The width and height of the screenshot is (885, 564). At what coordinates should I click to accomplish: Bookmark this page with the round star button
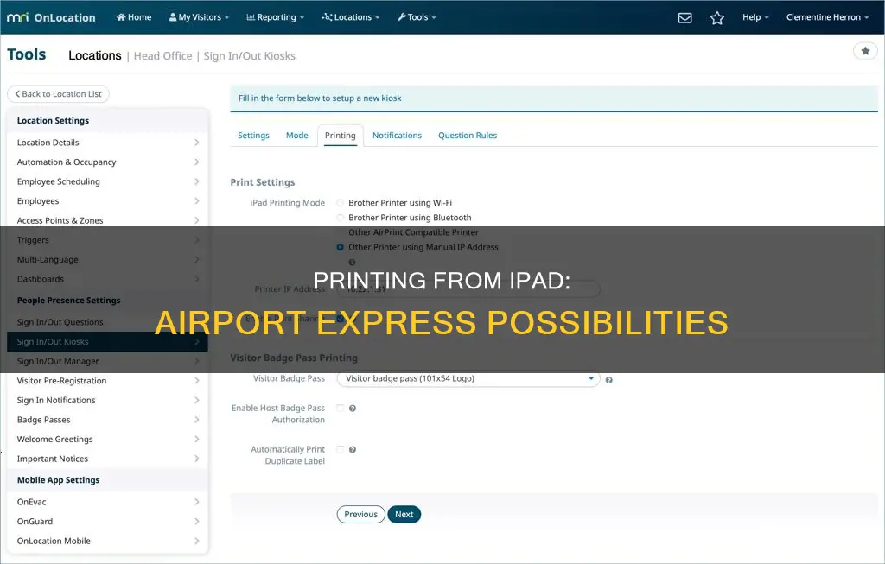[865, 51]
